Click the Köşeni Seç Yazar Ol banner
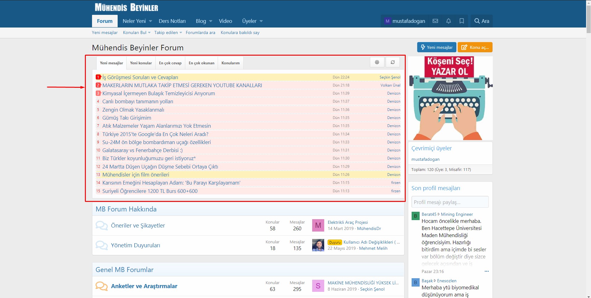The height and width of the screenshot is (298, 591). [x=450, y=98]
